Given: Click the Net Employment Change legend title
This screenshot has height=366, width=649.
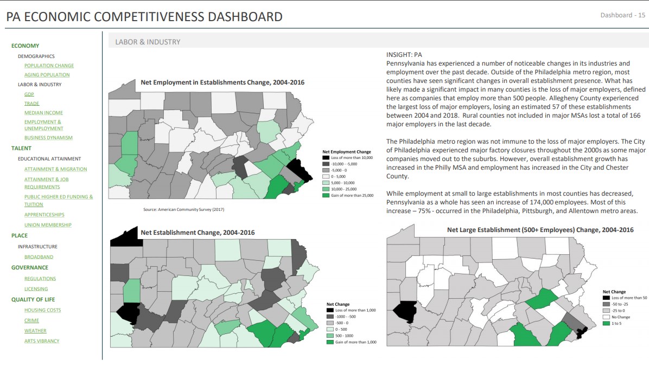Looking at the screenshot, I should 347,152.
